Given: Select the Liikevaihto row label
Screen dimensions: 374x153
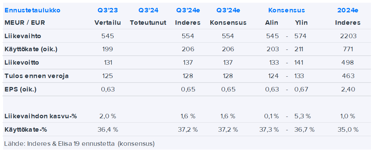Looking at the screenshot, I should [x=20, y=36].
